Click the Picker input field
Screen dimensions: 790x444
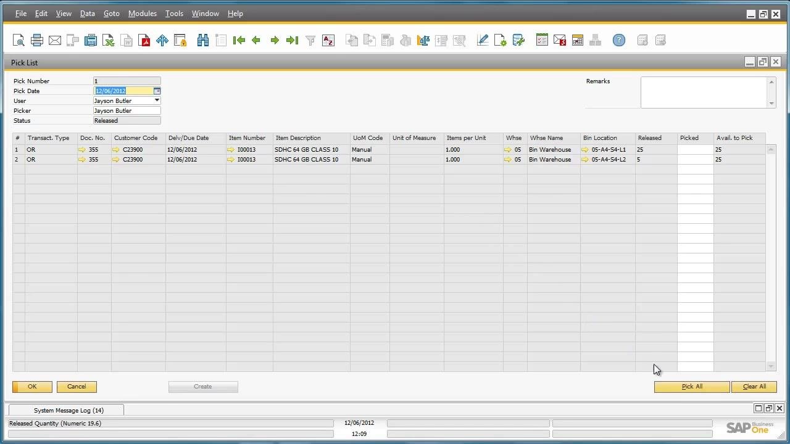127,111
